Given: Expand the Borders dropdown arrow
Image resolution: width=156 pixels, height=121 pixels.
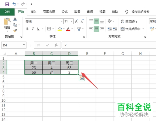Looking at the screenshot, I should [x=53, y=29].
